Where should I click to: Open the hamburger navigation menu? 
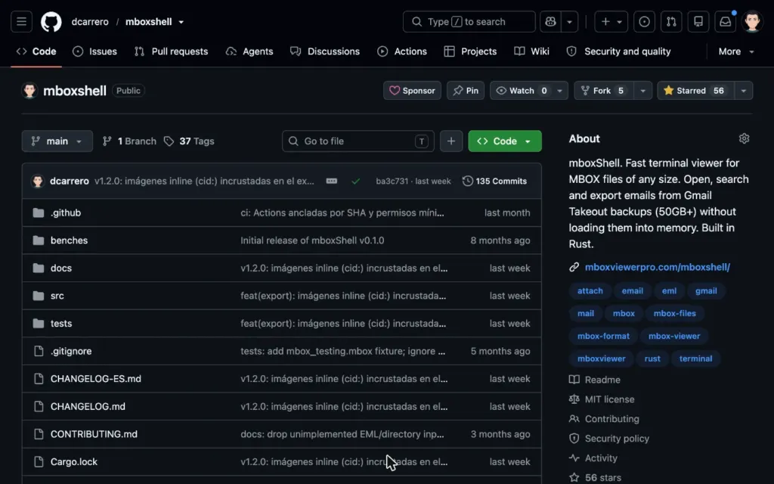point(21,22)
